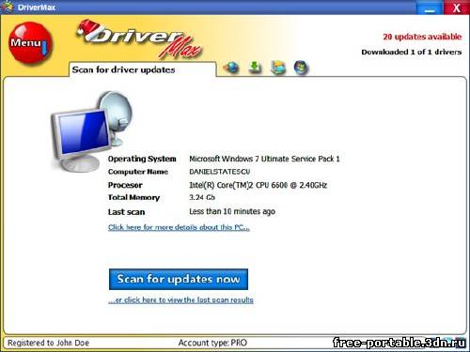Open the green download drivers icon
The image size is (470, 352).
point(256,68)
